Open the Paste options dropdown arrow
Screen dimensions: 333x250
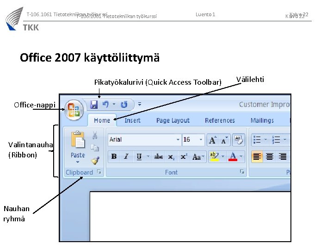pos(78,162)
